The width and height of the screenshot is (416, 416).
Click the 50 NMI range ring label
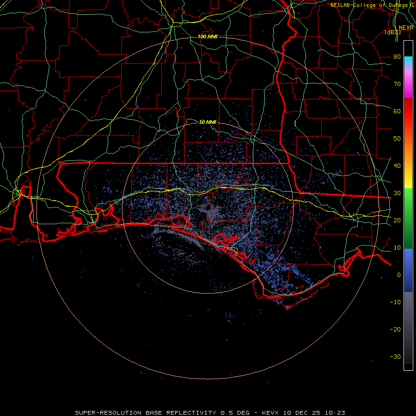[208, 122]
